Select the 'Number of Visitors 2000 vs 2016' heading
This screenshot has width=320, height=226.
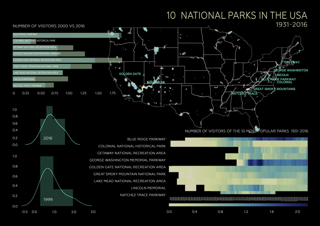point(48,26)
